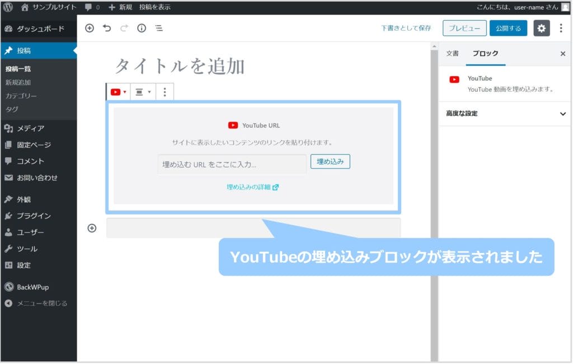Click the WordPress logo in admin bar
Viewport: 573px width, 364px height.
point(8,7)
